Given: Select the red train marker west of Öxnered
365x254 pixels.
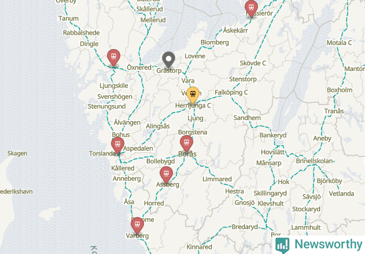Looking at the screenshot, I should [x=113, y=58].
